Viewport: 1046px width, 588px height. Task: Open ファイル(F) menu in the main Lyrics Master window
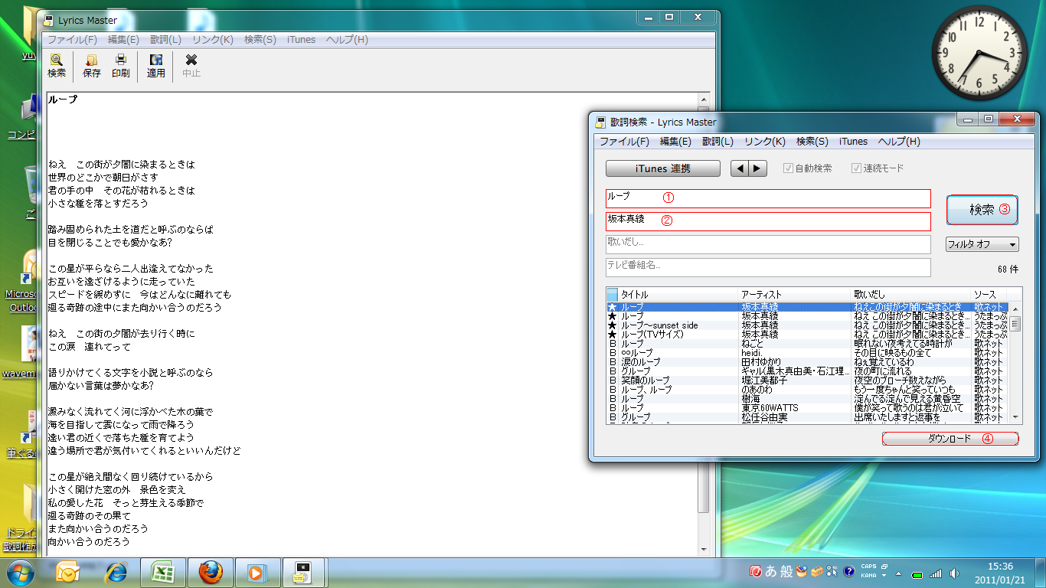pyautogui.click(x=73, y=40)
